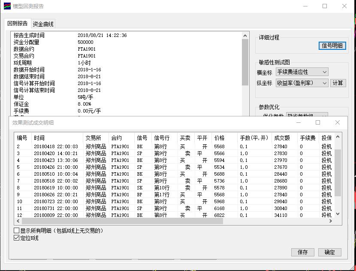Click the 手数(平,开) column header
356x271 pixels.
(254, 138)
